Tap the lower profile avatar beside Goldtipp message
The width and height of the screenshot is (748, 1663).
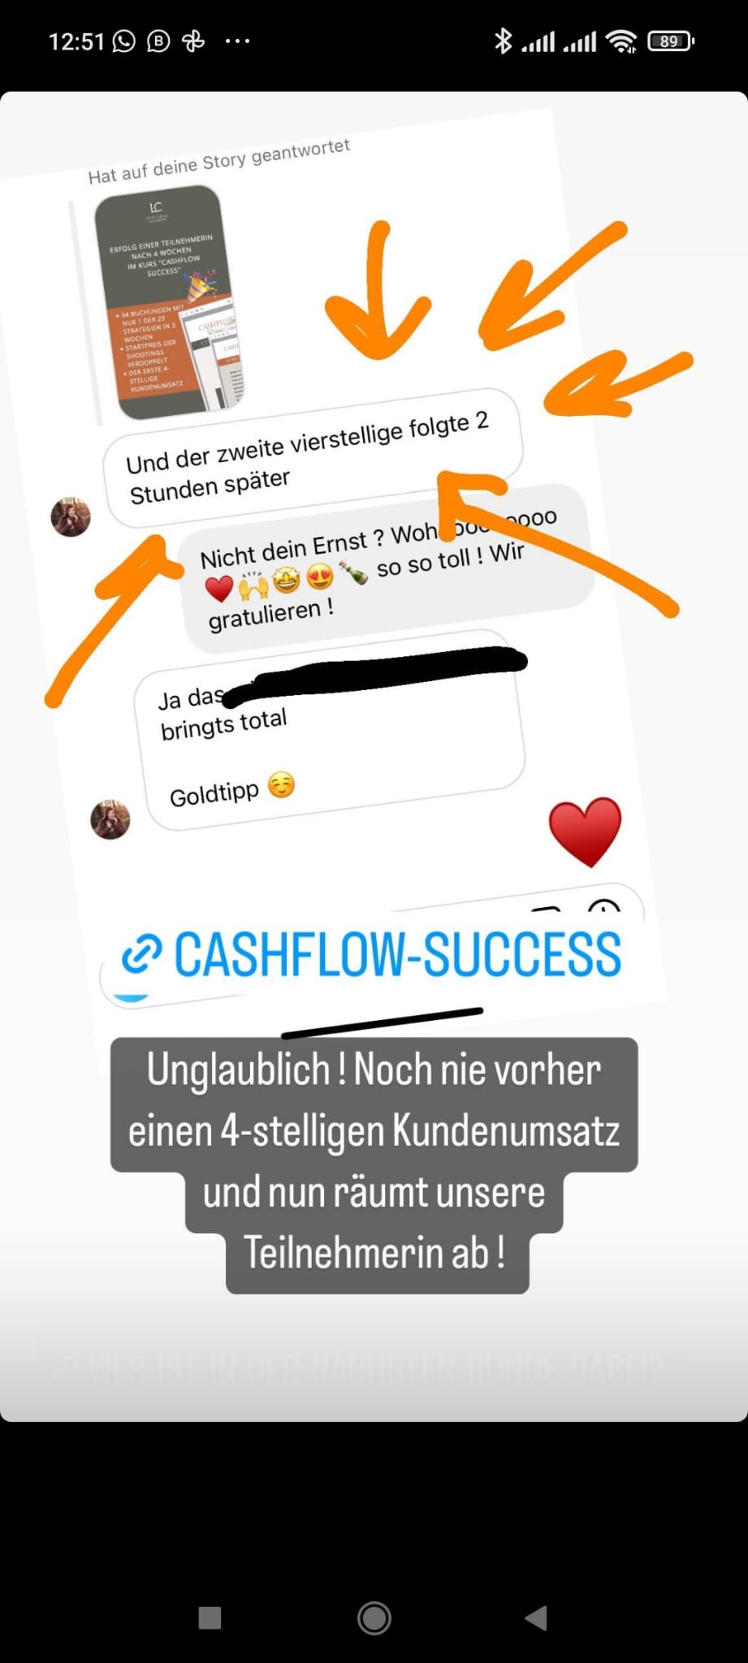point(110,819)
